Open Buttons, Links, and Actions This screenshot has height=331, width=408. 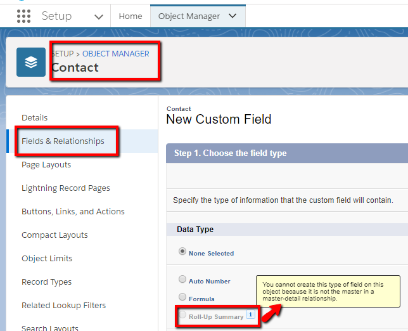[73, 212]
